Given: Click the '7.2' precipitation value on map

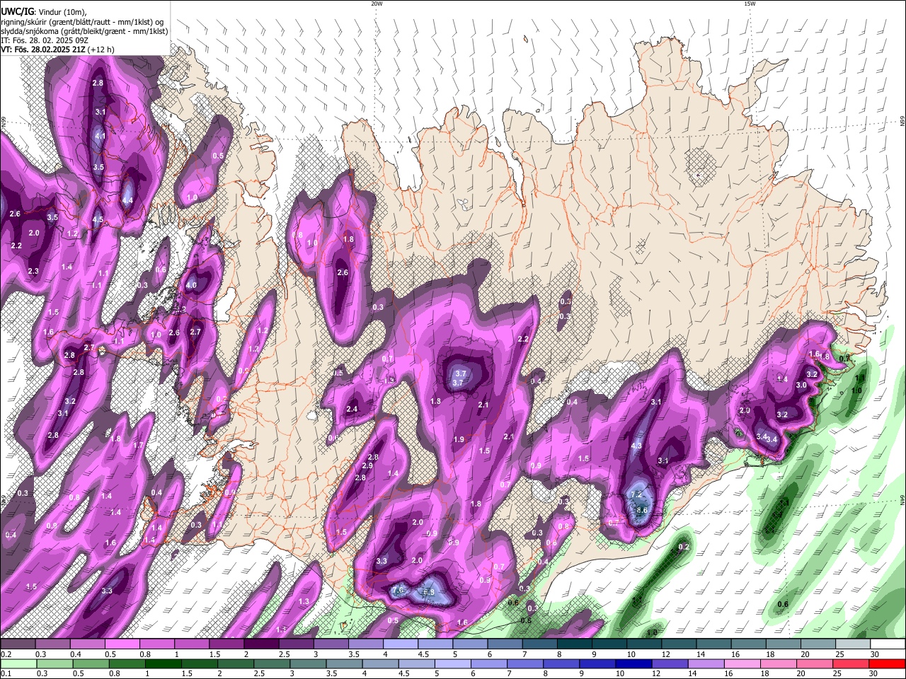Looking at the screenshot, I should (x=636, y=495).
